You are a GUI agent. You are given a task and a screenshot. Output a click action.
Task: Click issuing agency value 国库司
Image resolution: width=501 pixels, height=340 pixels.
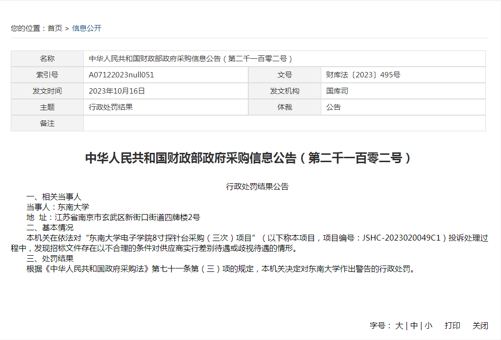[337, 91]
